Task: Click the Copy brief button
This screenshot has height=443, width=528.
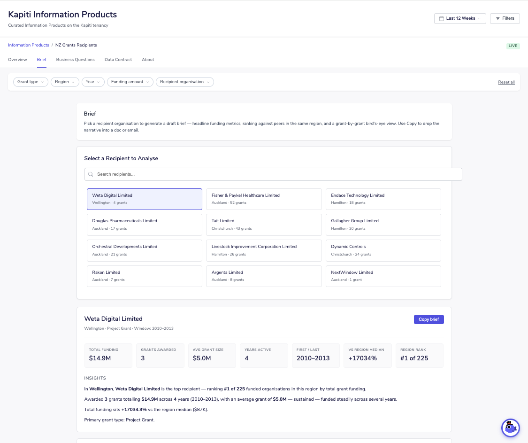Action: tap(429, 319)
